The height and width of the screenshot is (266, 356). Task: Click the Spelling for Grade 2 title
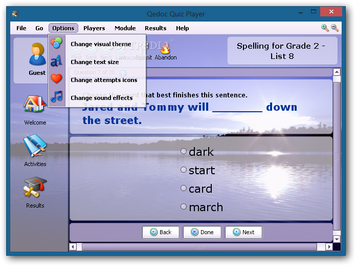coord(282,51)
